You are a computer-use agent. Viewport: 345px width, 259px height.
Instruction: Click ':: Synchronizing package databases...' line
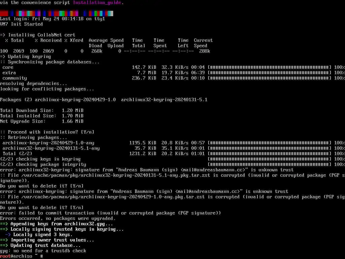click(x=50, y=62)
